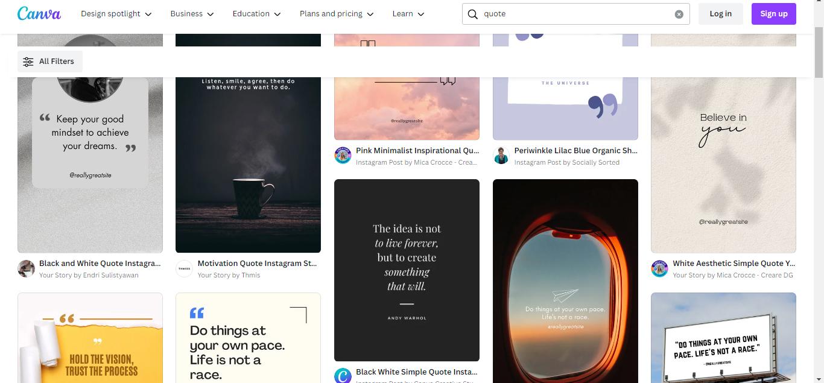Select the cream Do things at your own pace template
The image size is (824, 383).
[248, 338]
